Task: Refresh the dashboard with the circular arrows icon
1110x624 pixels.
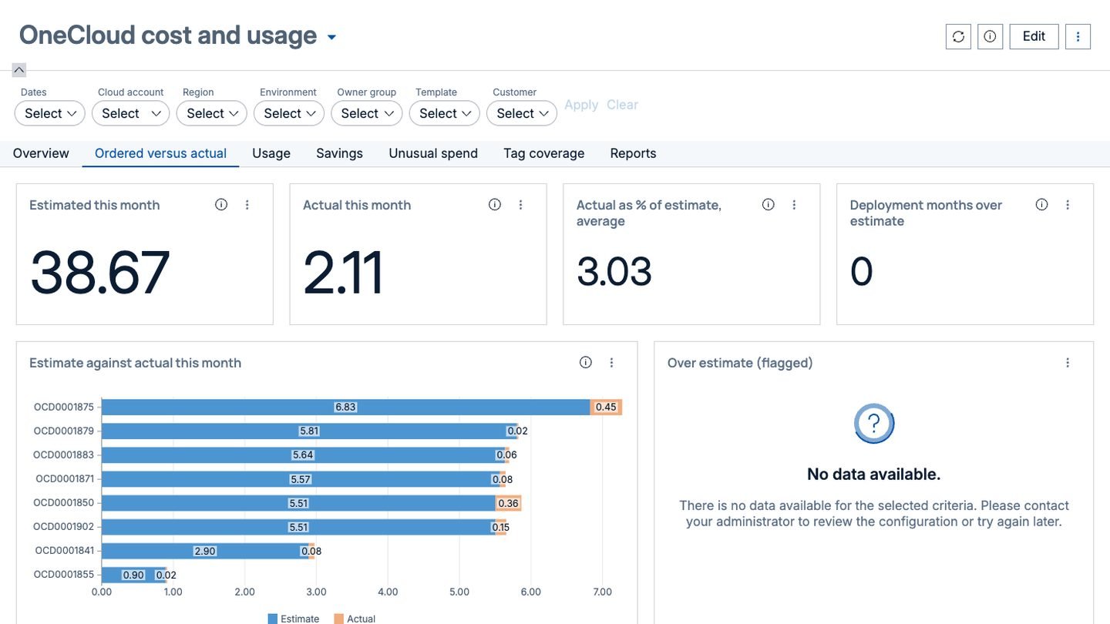Action: point(958,36)
